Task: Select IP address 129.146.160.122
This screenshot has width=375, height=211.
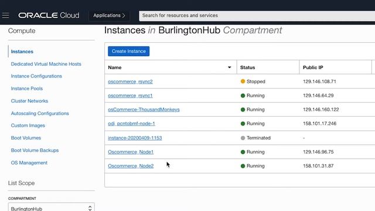Action: (321, 110)
